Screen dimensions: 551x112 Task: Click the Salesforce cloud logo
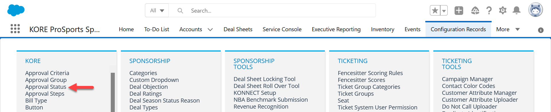(16, 10)
